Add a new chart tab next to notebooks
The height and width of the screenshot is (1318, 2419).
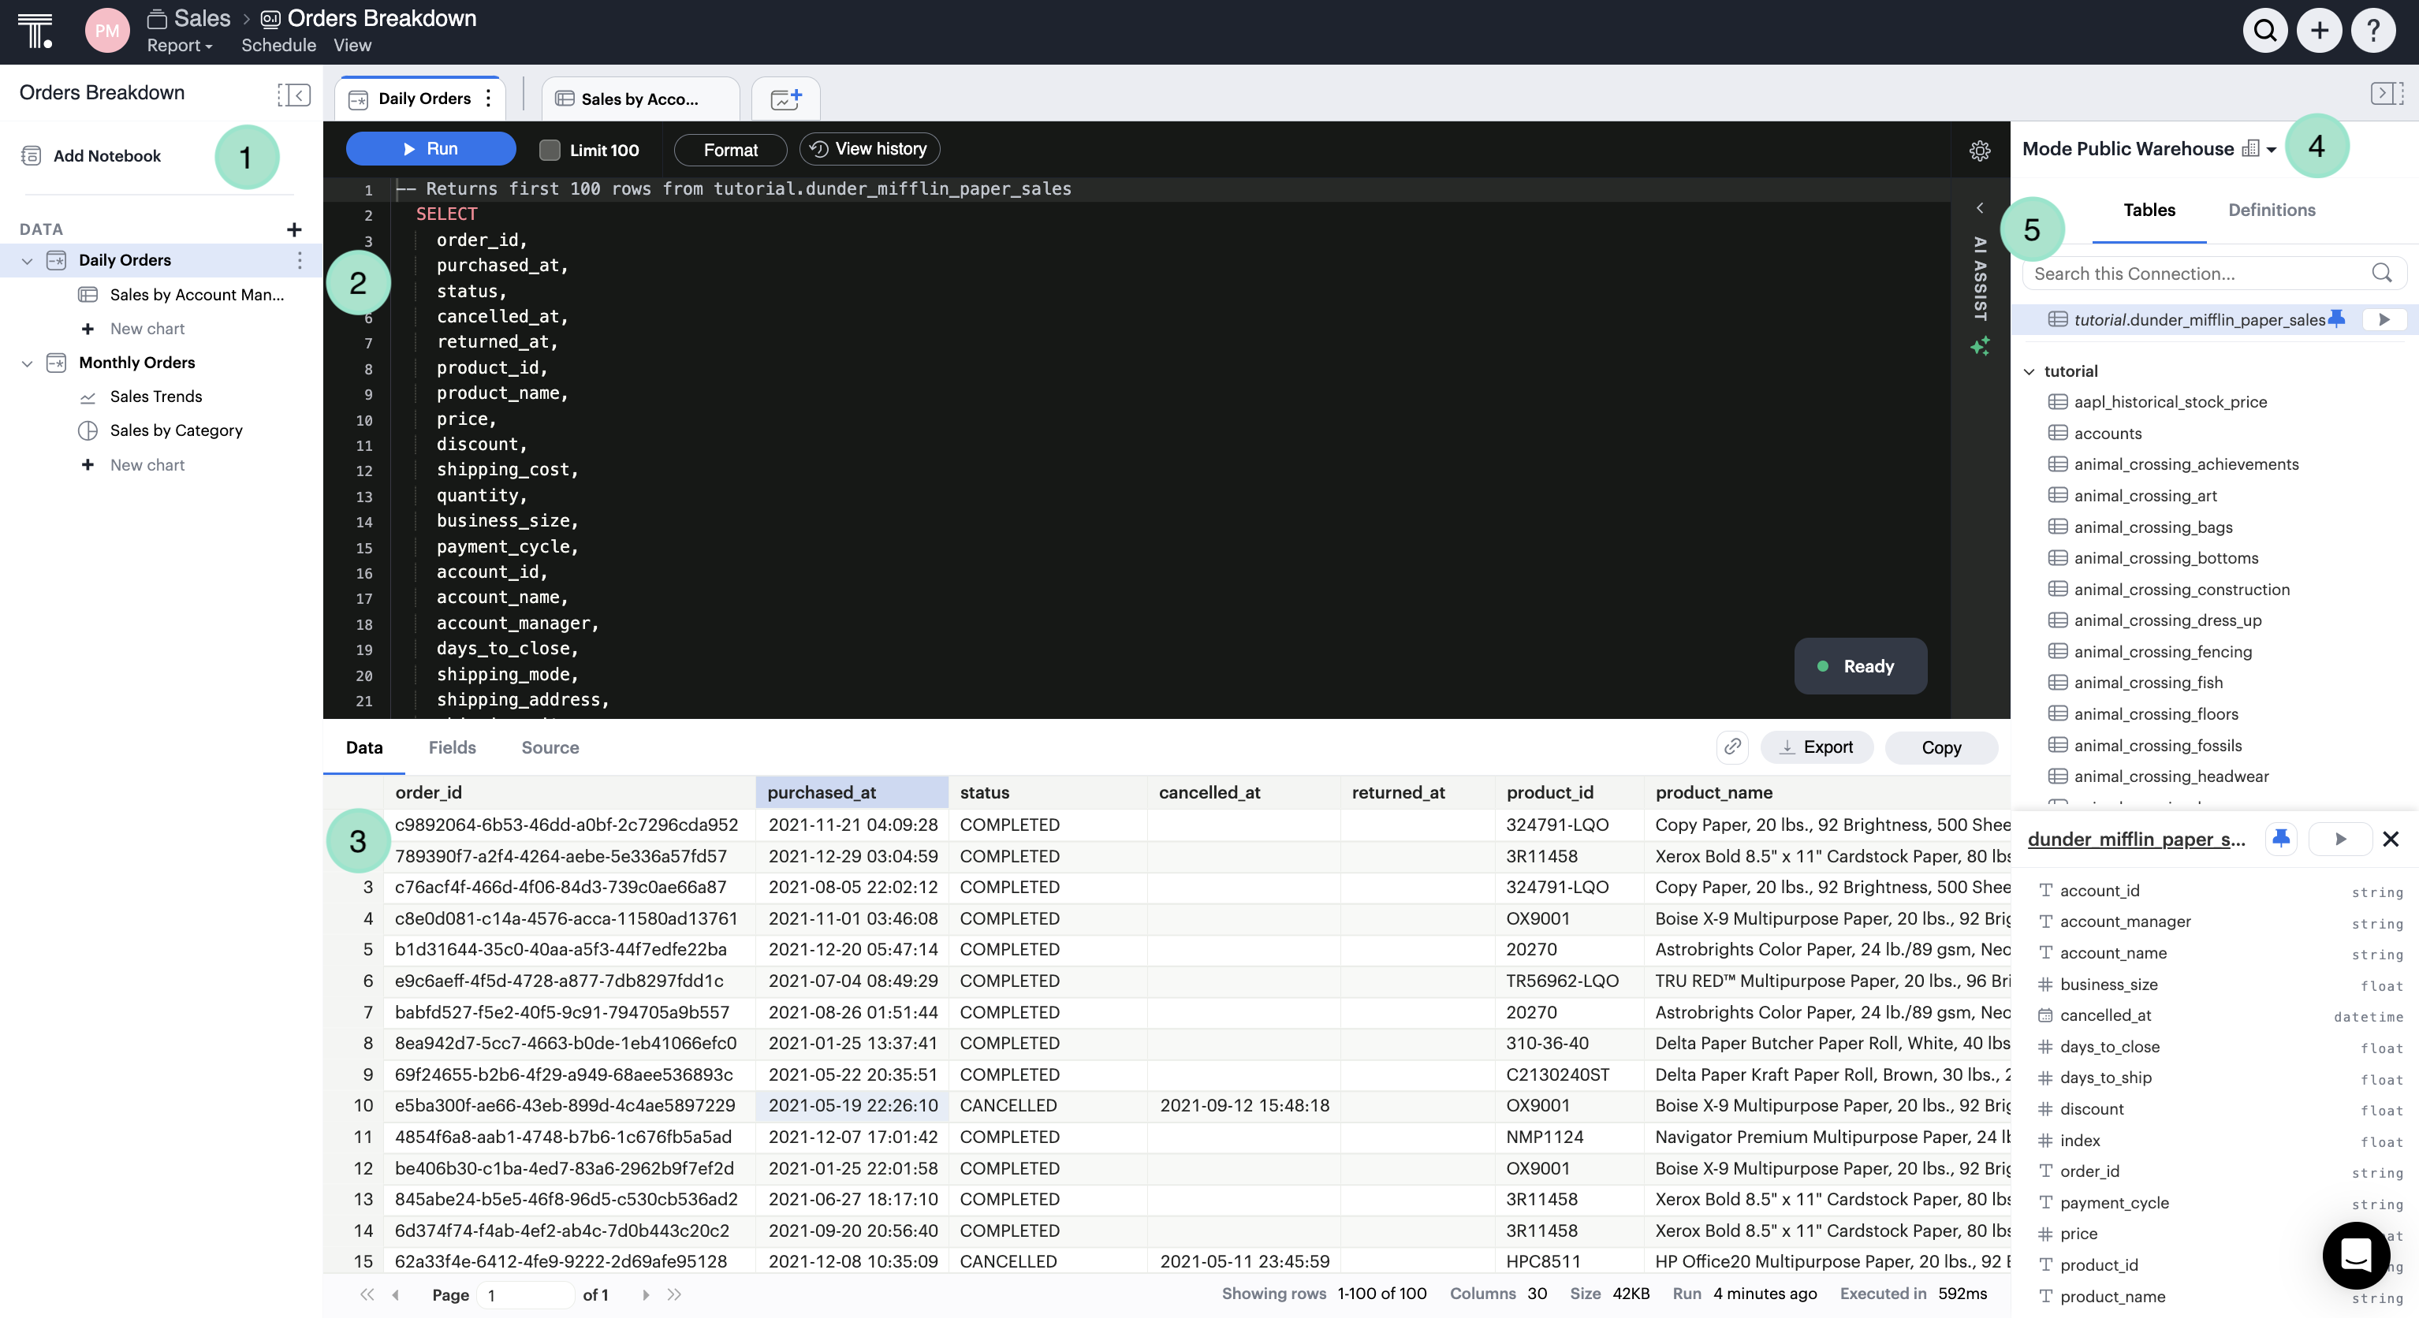(785, 98)
